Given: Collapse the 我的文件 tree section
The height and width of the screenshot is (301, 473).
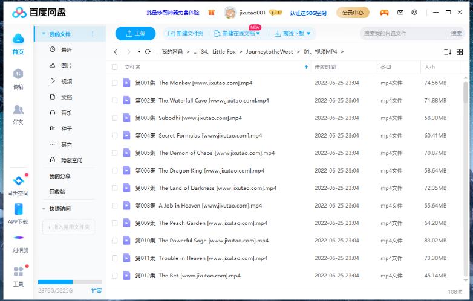Looking at the screenshot, I should pos(44,34).
